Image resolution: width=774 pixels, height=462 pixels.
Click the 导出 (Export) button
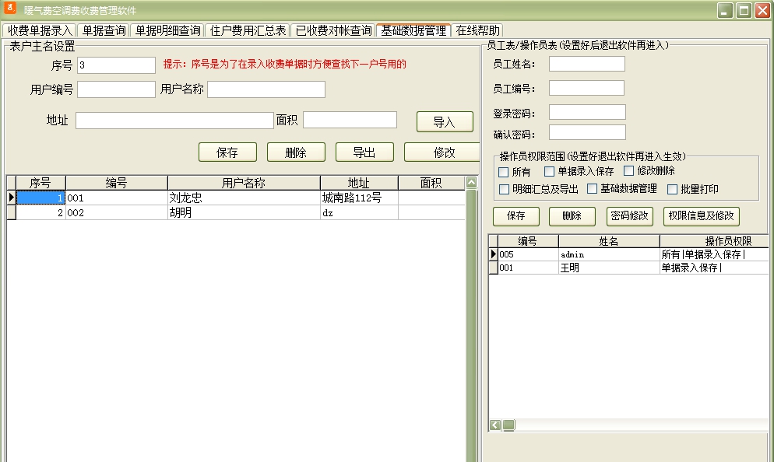click(x=364, y=152)
